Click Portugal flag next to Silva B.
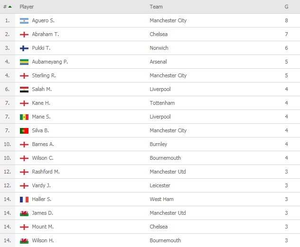This screenshot has height=247, width=300. (x=24, y=131)
